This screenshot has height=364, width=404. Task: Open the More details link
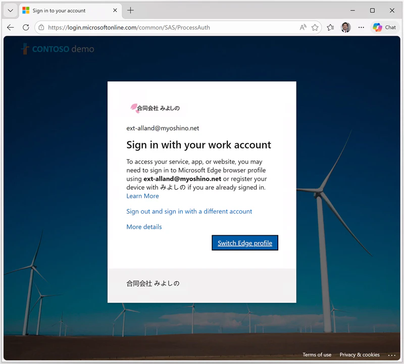click(x=144, y=227)
